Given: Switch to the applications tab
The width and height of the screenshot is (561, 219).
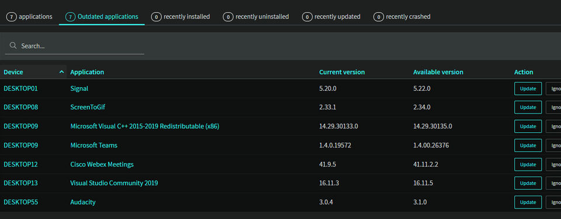Looking at the screenshot, I should 29,17.
